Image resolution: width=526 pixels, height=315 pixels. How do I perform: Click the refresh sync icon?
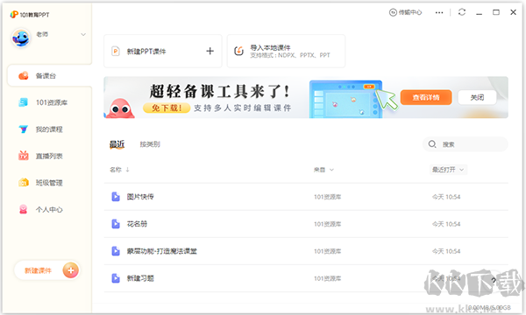tap(462, 12)
